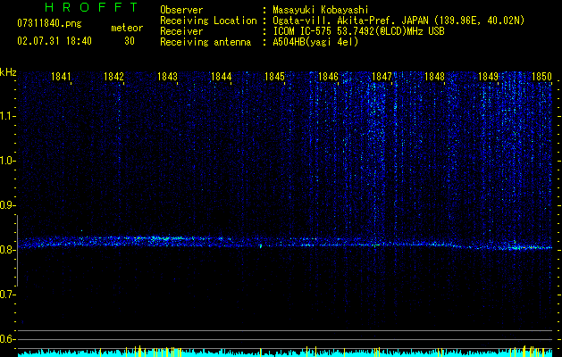Select the filename 07311840.png

pyautogui.click(x=49, y=24)
